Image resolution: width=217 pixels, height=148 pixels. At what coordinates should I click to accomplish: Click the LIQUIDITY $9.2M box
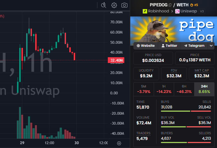pos(146,73)
